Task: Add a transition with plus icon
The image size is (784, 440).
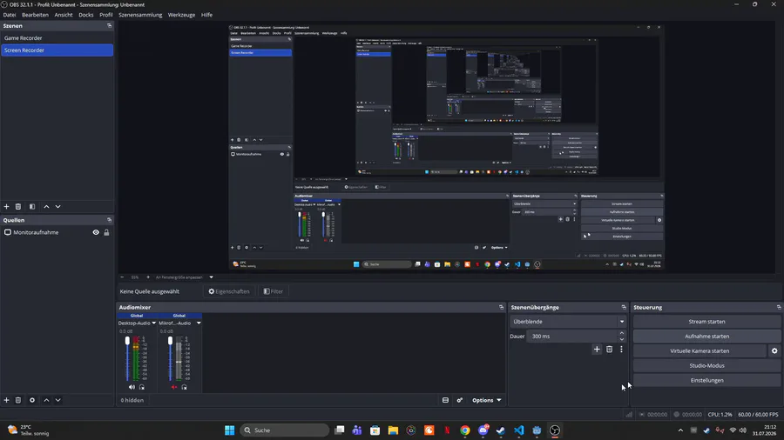Action: tap(597, 350)
